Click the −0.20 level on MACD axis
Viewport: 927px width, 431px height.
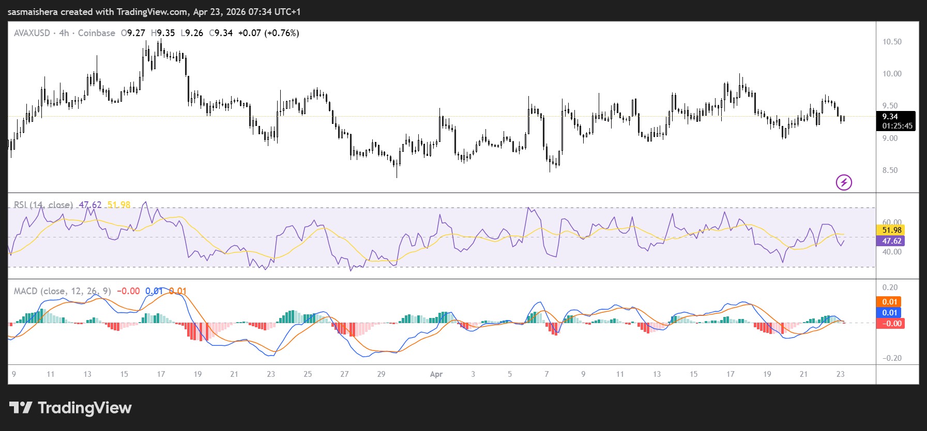(x=891, y=358)
